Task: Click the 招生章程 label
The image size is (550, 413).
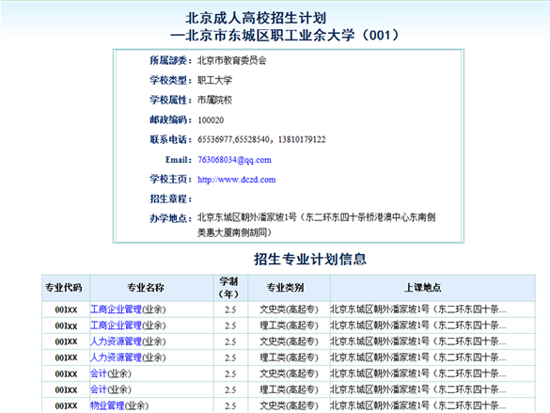Action: [x=171, y=199]
